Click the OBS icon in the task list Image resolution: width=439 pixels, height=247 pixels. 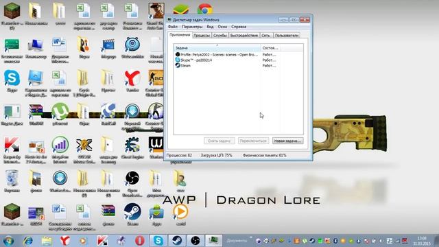pyautogui.click(x=178, y=55)
